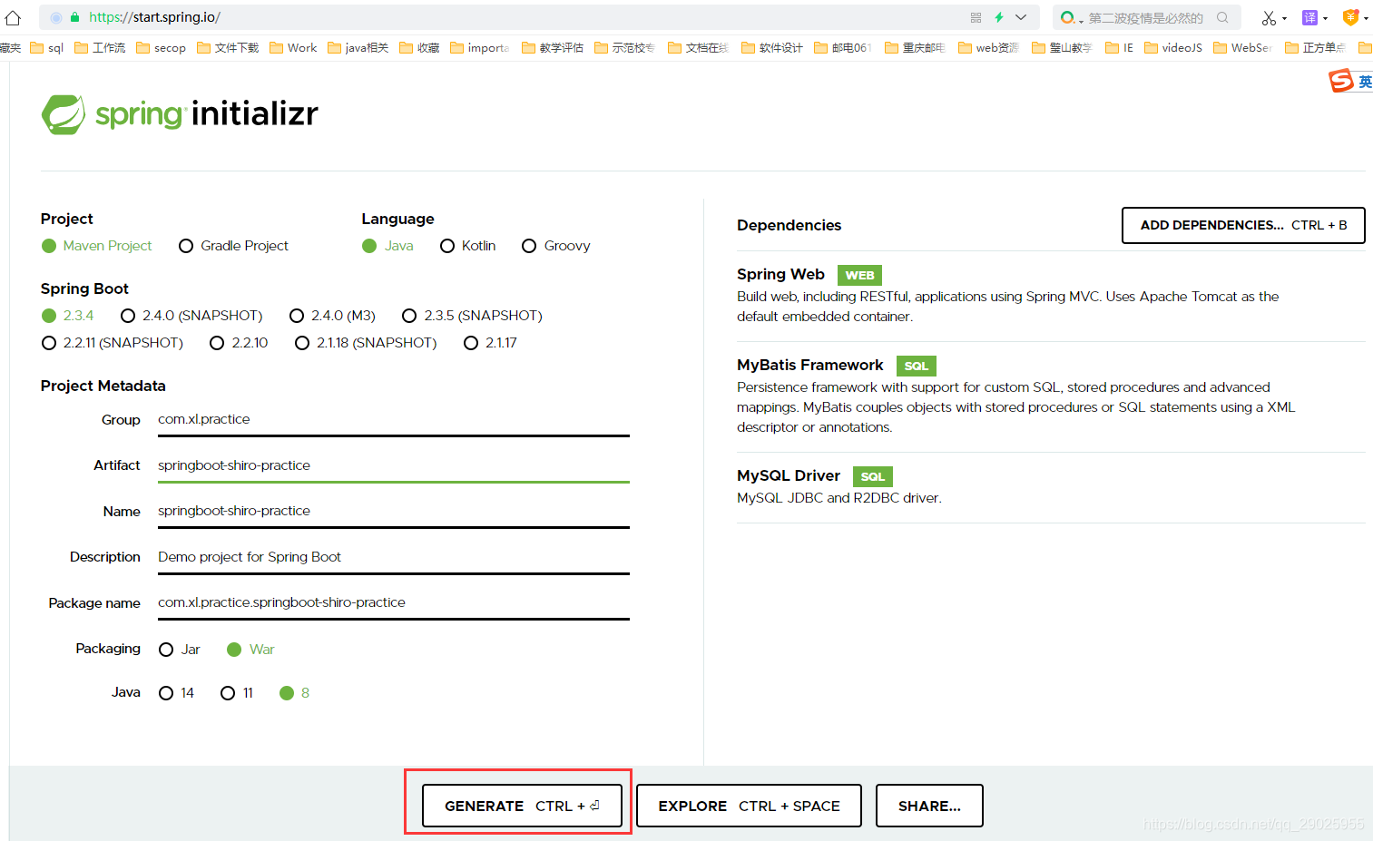The height and width of the screenshot is (841, 1373).
Task: Click the browser home icon
Action: 13,17
